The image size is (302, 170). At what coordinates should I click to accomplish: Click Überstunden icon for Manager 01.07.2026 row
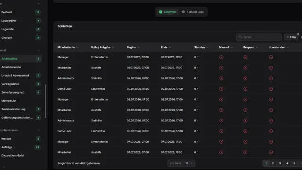(x=271, y=57)
